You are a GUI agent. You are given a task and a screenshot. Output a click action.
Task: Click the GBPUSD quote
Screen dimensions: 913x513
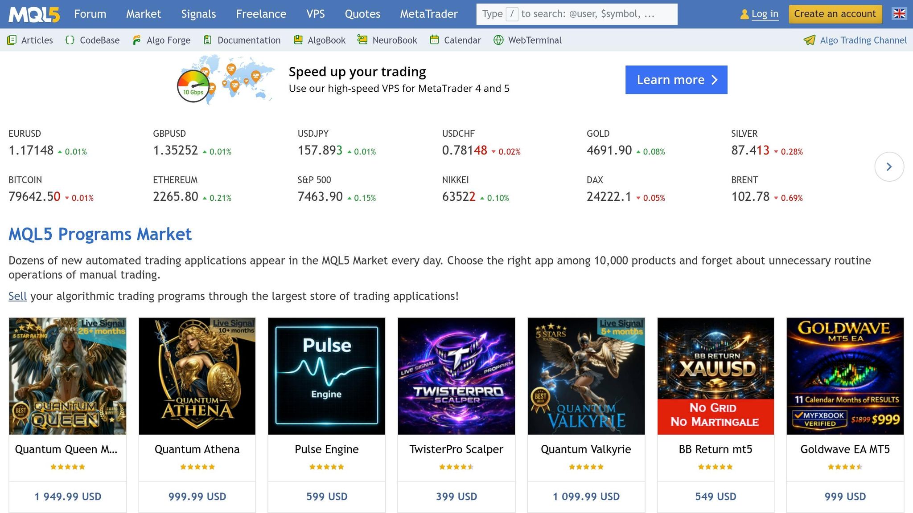pos(192,143)
